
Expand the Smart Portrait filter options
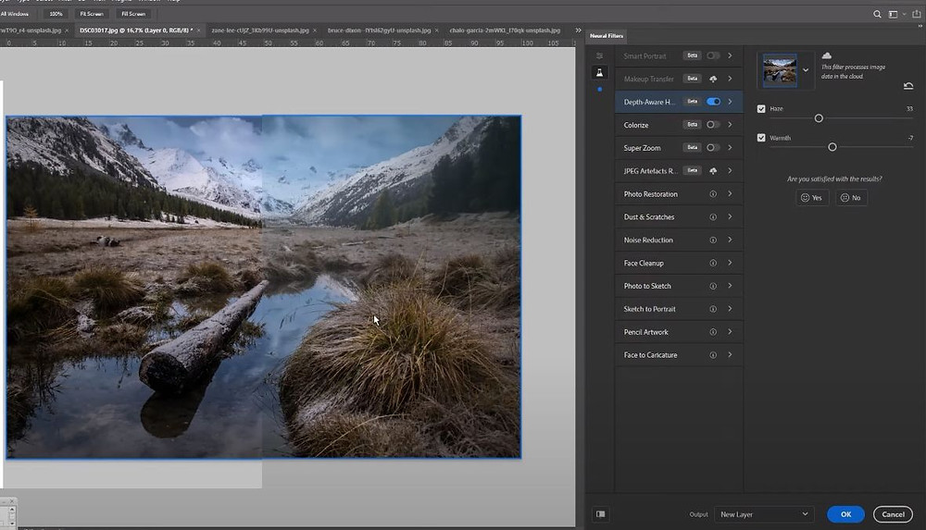[730, 55]
